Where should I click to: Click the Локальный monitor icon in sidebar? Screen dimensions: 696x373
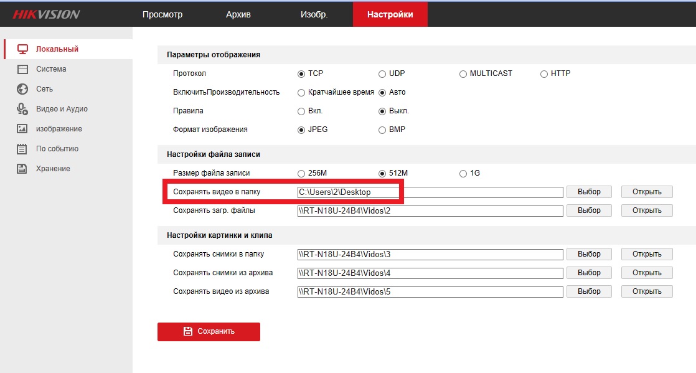[x=22, y=49]
